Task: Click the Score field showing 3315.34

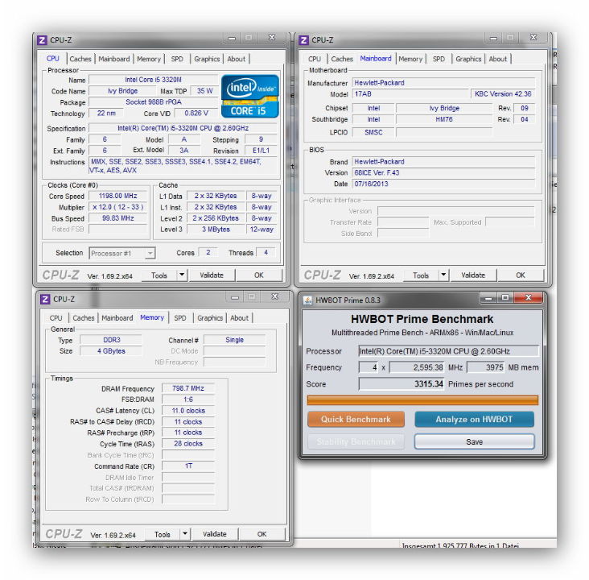Action: click(402, 384)
